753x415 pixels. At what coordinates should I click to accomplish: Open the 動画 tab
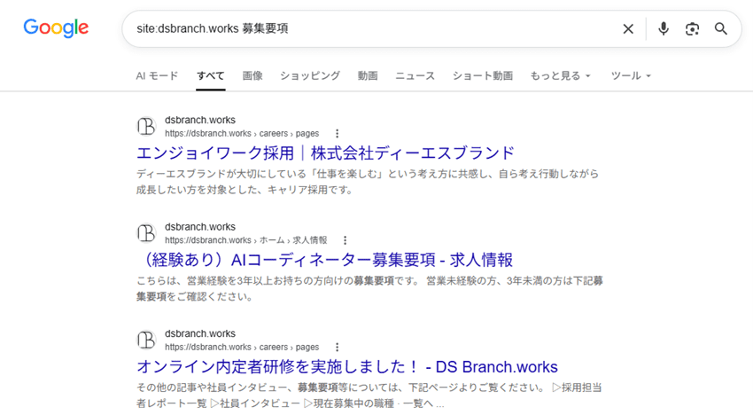tap(368, 75)
